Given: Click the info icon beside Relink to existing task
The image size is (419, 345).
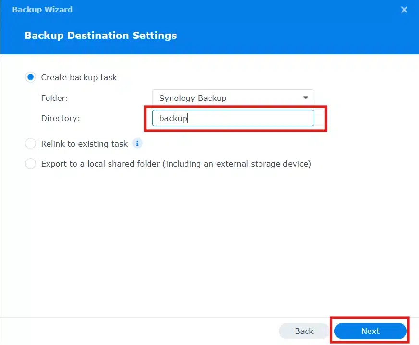Looking at the screenshot, I should coord(137,143).
